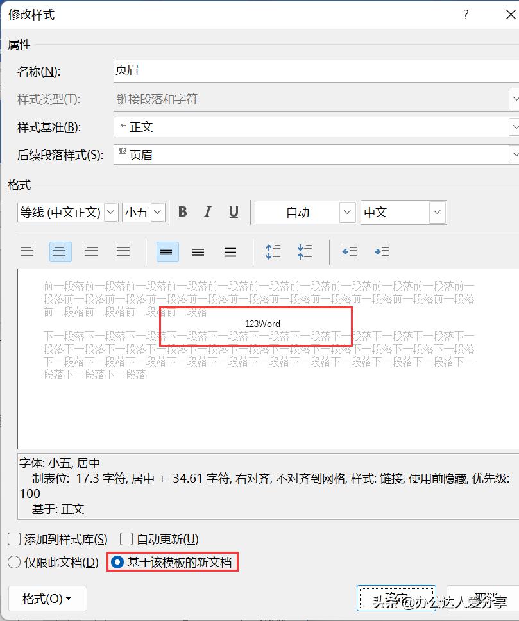The image size is (519, 621).
Task: Open the language dropdown showing 中文
Action: (x=436, y=212)
